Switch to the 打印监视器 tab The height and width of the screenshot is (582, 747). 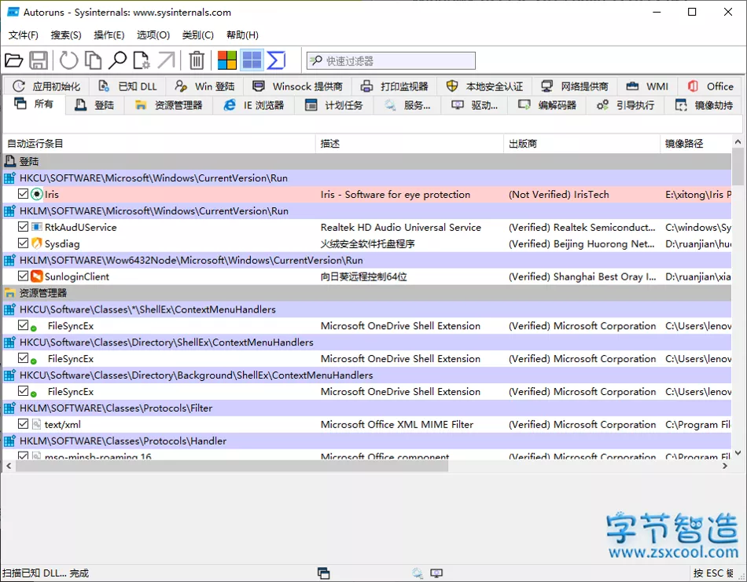tap(395, 86)
